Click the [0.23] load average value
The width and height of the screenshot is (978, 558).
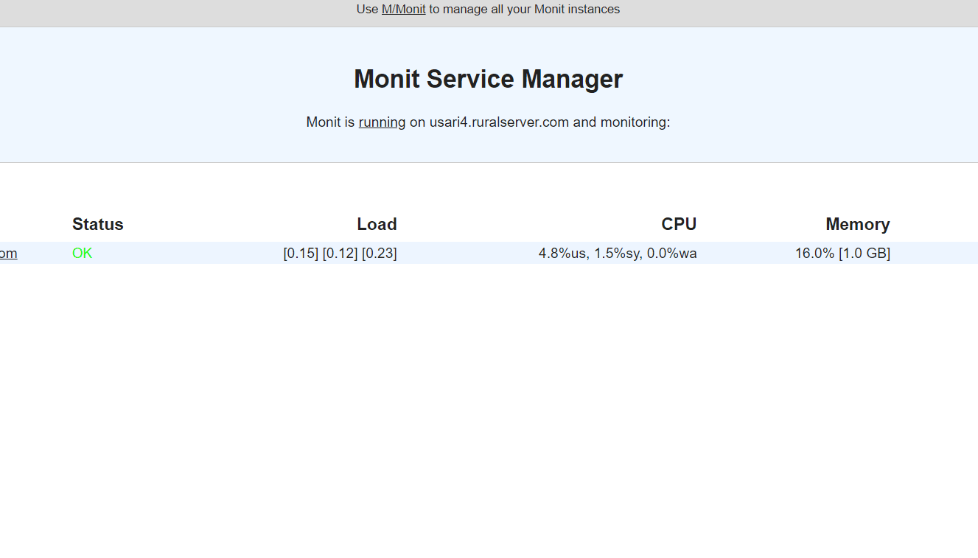(x=379, y=254)
